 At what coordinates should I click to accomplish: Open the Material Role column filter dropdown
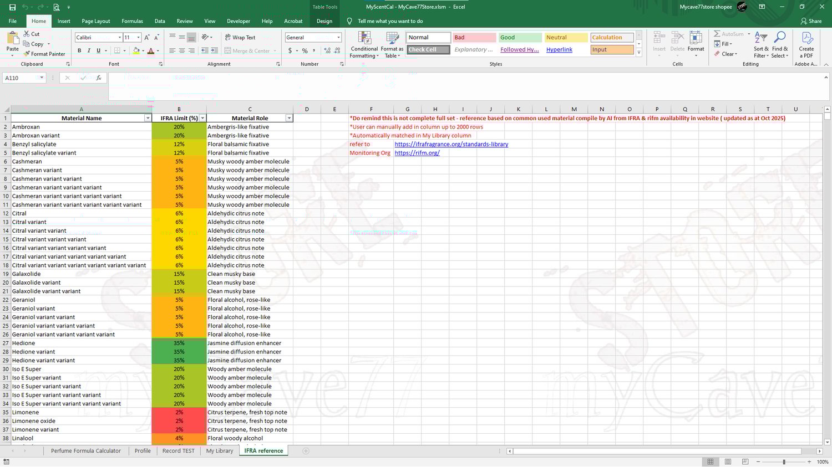pyautogui.click(x=289, y=118)
